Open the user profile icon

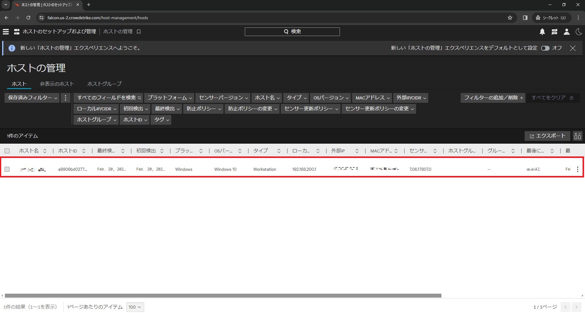[566, 32]
